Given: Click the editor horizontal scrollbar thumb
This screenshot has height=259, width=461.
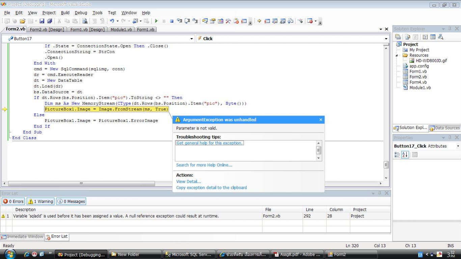Looking at the screenshot, I should pos(81,183).
